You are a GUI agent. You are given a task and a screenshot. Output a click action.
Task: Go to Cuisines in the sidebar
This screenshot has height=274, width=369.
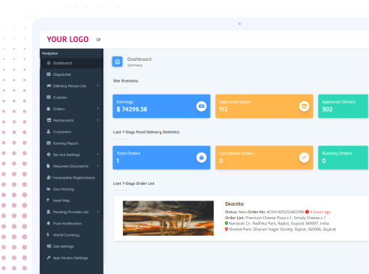(x=71, y=98)
